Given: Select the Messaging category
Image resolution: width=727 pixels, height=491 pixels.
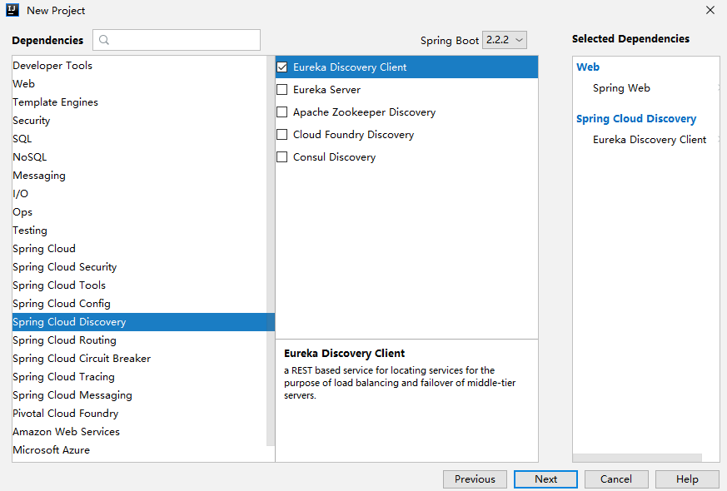Looking at the screenshot, I should [x=140, y=175].
